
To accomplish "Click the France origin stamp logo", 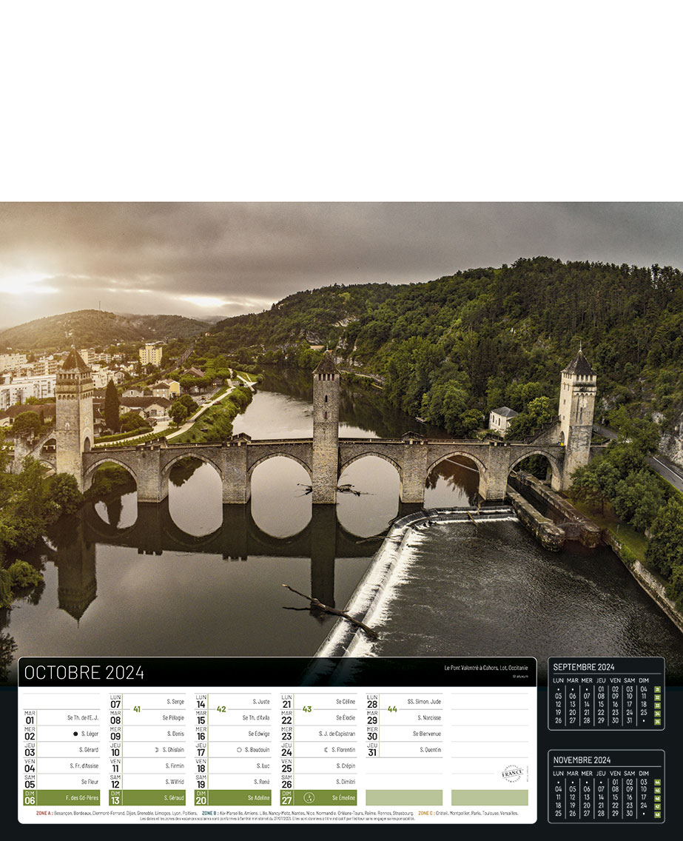I will pos(513,774).
